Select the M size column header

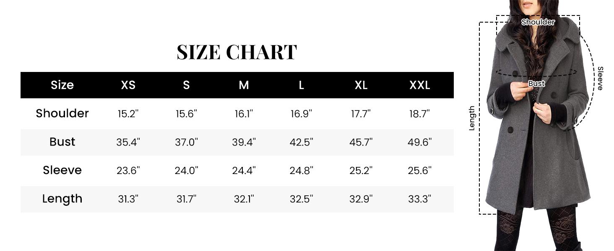point(244,85)
